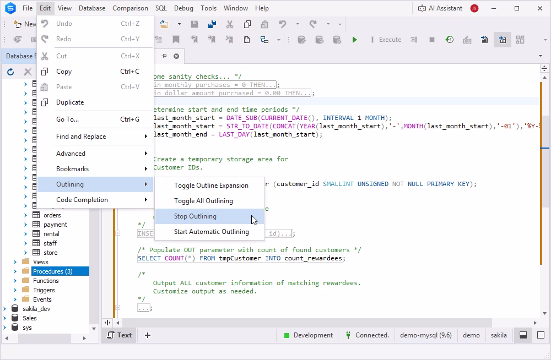Expand the Sales database node
This screenshot has width=551, height=360.
[x=4, y=318]
